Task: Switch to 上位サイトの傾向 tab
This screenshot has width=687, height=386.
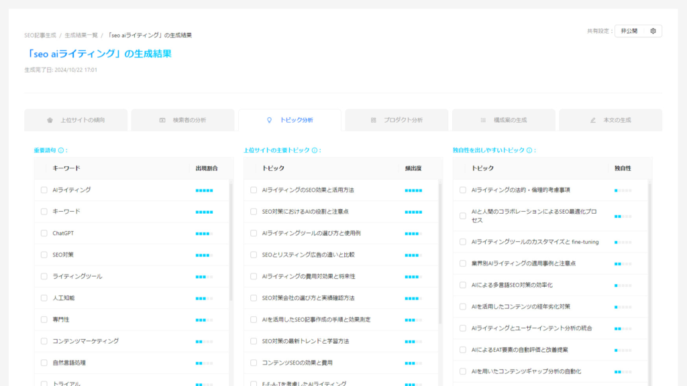Action: [x=76, y=120]
